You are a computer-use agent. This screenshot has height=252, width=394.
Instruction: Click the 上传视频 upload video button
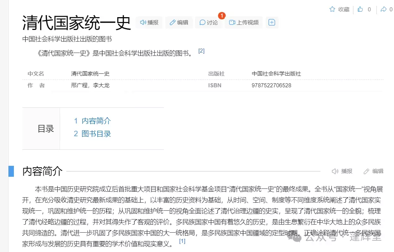[244, 23]
